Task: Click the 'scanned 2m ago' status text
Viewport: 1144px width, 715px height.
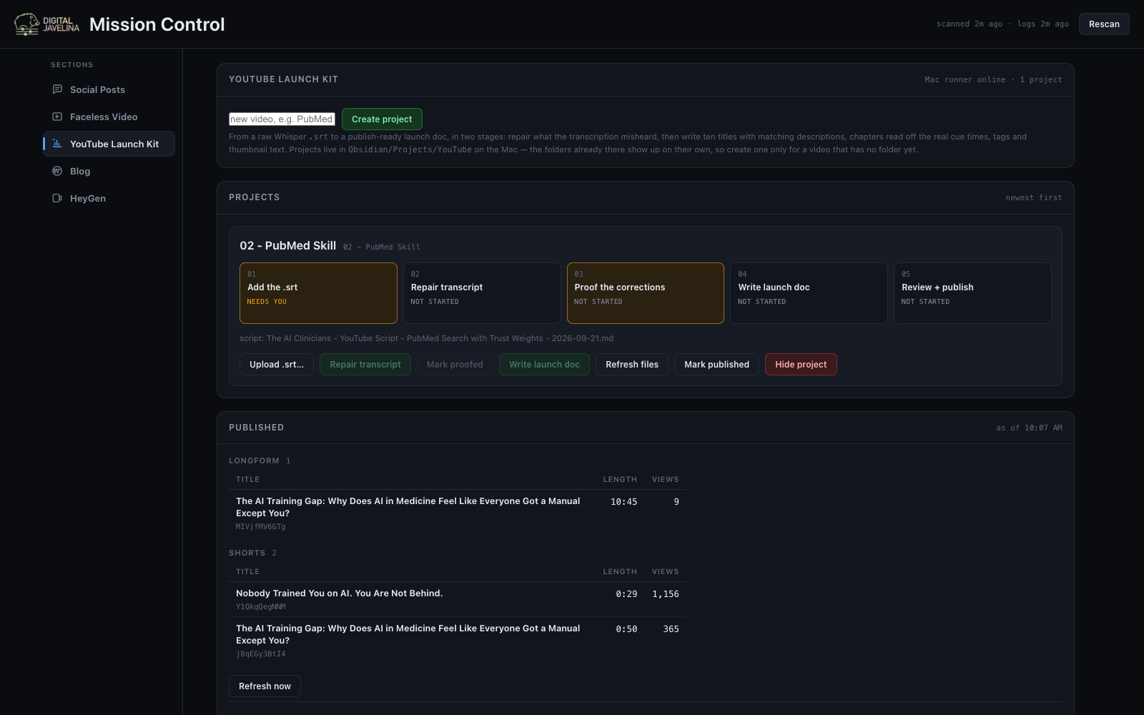Action: [970, 24]
